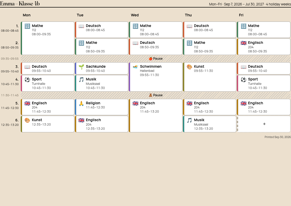Click the book icon in Tuesday's first-period Deutsch
Screen dimensions: 291x206
[81, 26]
